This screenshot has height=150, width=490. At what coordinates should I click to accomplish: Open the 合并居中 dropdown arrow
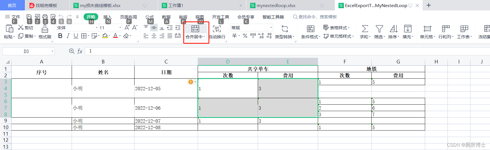coord(204,37)
